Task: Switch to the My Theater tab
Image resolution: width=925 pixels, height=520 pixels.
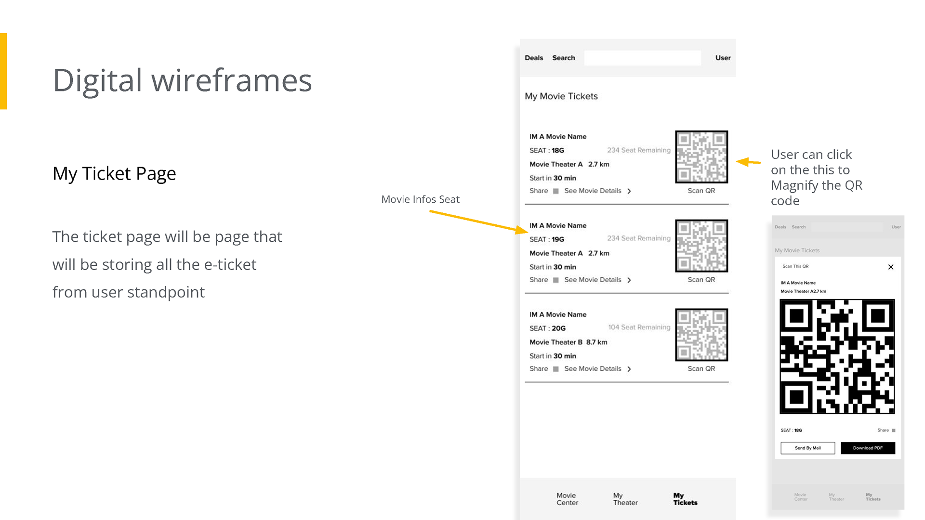Action: pyautogui.click(x=625, y=499)
